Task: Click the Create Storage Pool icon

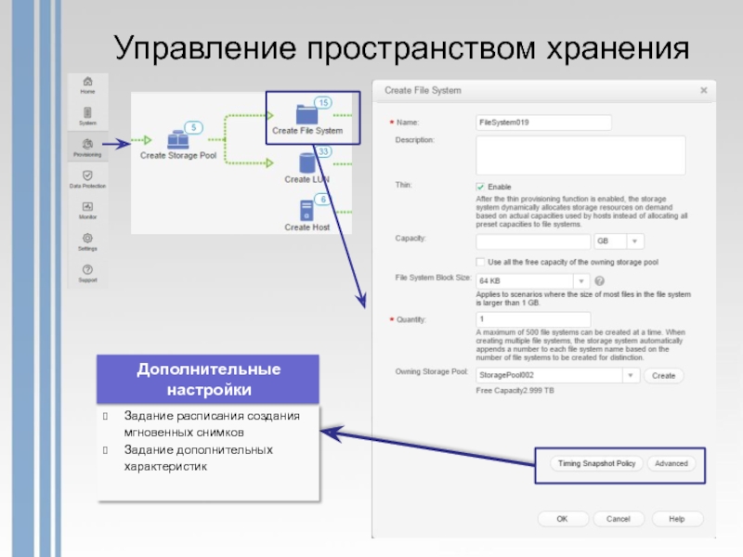Action: click(177, 140)
